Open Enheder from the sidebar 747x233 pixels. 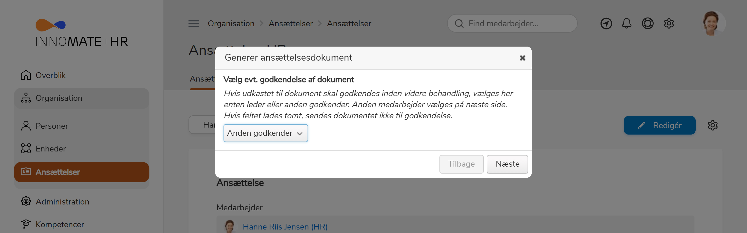pos(43,149)
